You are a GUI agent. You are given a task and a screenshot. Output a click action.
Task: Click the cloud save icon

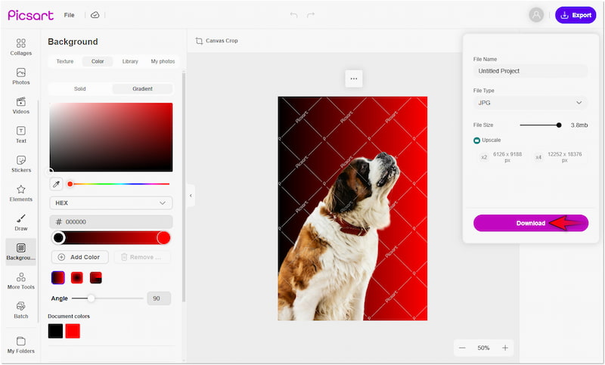pos(95,15)
